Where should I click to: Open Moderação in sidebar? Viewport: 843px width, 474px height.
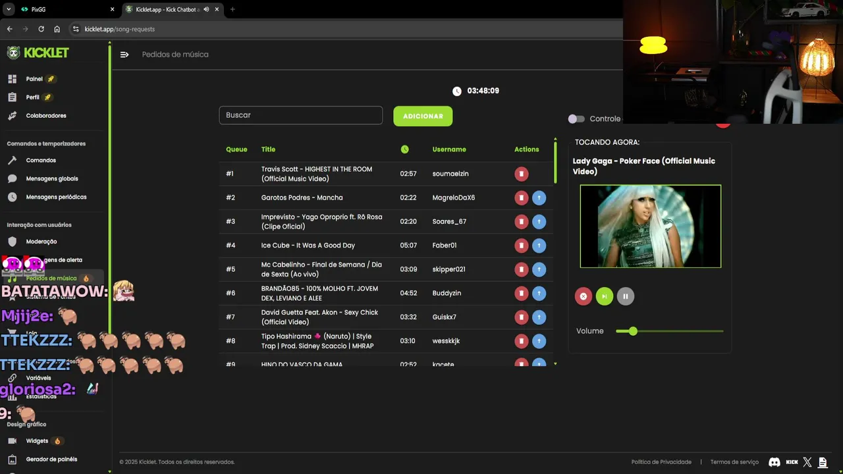tap(41, 242)
